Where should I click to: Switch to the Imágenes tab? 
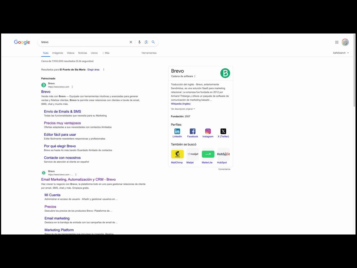point(57,53)
